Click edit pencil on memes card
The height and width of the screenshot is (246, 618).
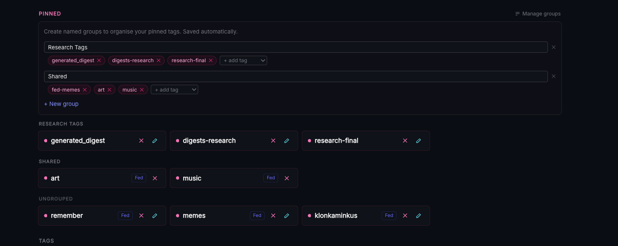(286, 216)
